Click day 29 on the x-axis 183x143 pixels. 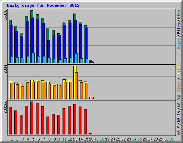pos(161,139)
